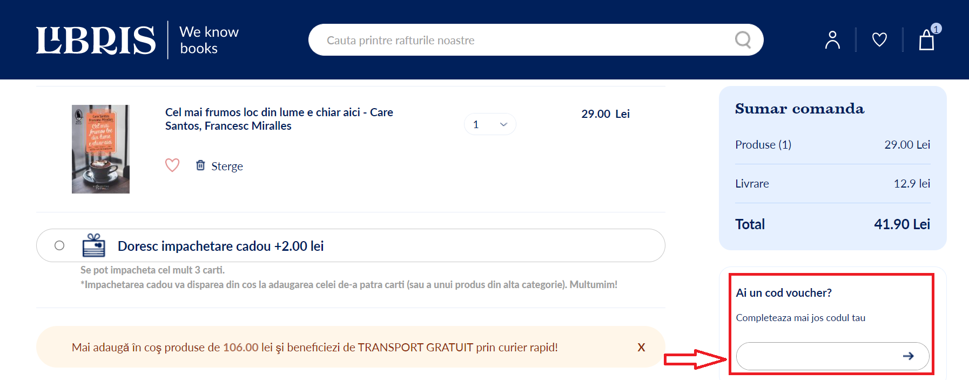Open the quantity dropdown
This screenshot has width=969, height=380.
pyautogui.click(x=489, y=124)
